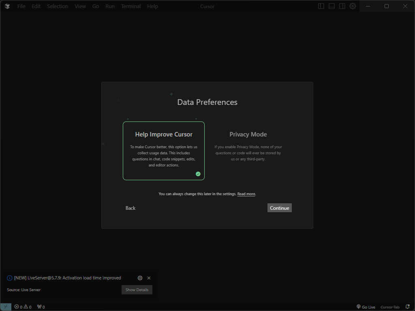Maximize the Cursor window
415x311 pixels.
[386, 6]
